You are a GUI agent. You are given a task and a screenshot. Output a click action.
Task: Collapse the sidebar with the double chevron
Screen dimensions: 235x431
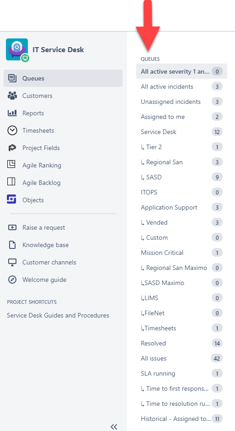coord(114,426)
